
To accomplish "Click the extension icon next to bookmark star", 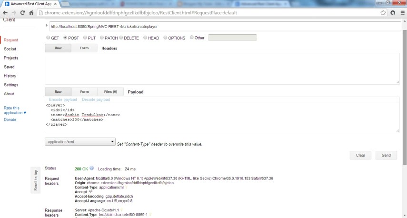I will pyautogui.click(x=393, y=13).
